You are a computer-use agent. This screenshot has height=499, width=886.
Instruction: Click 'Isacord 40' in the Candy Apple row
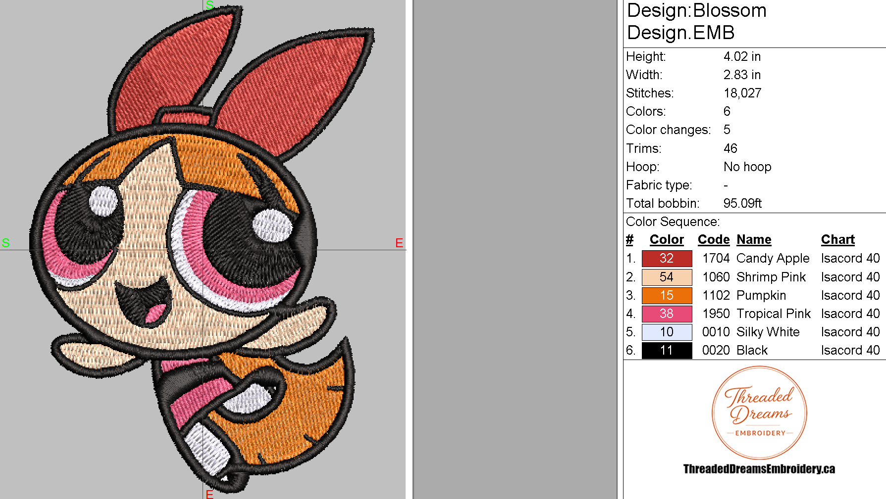[x=850, y=258]
